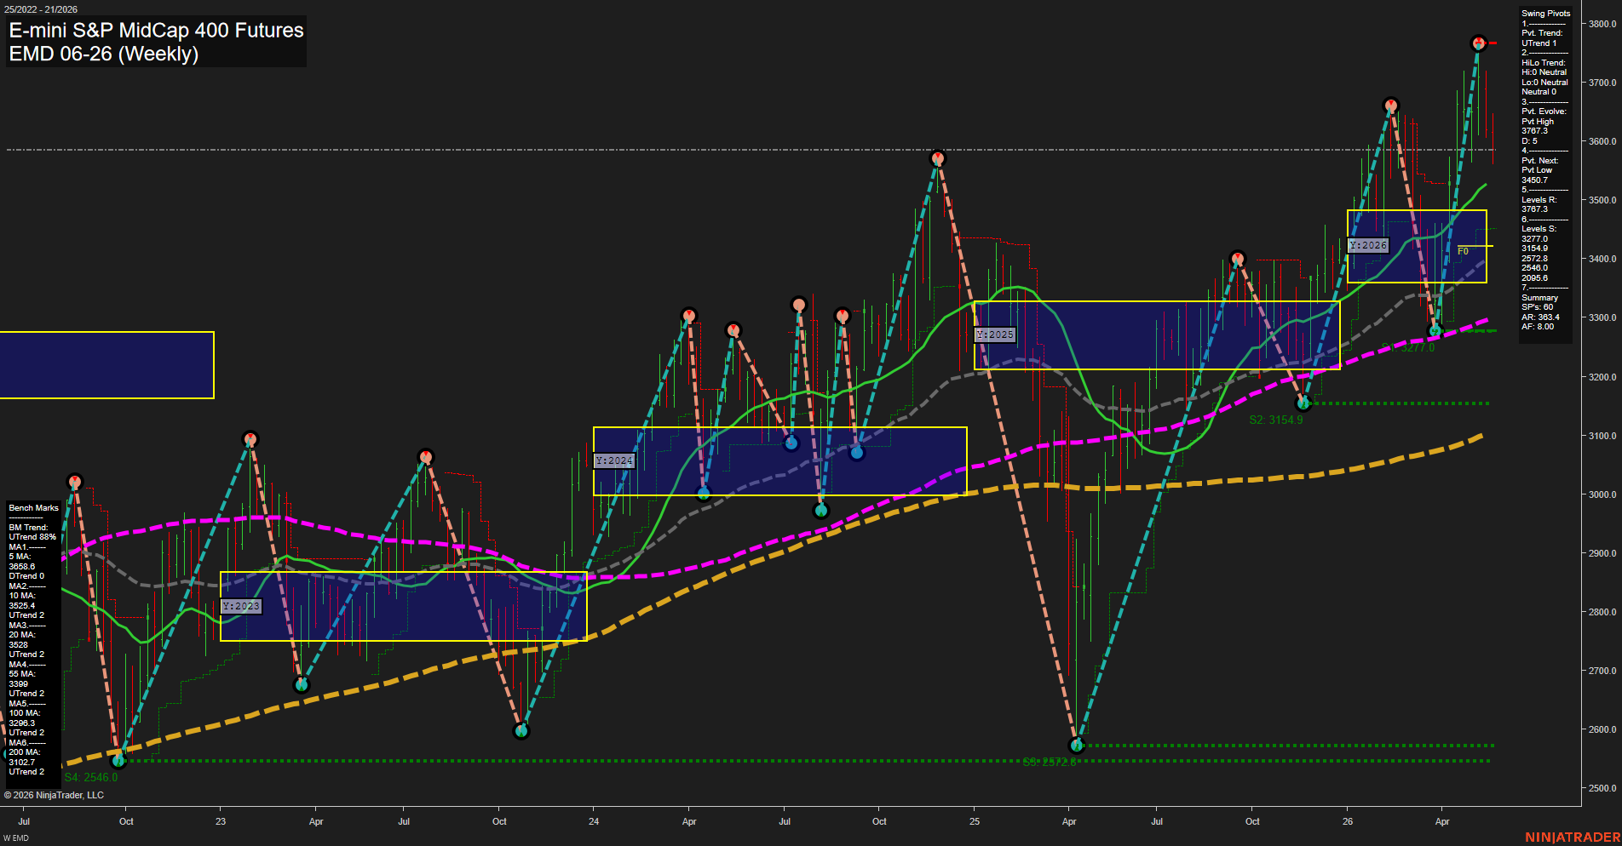The image size is (1622, 846).
Task: Click the Swing Pivots panel heading
Action: 1545,14
